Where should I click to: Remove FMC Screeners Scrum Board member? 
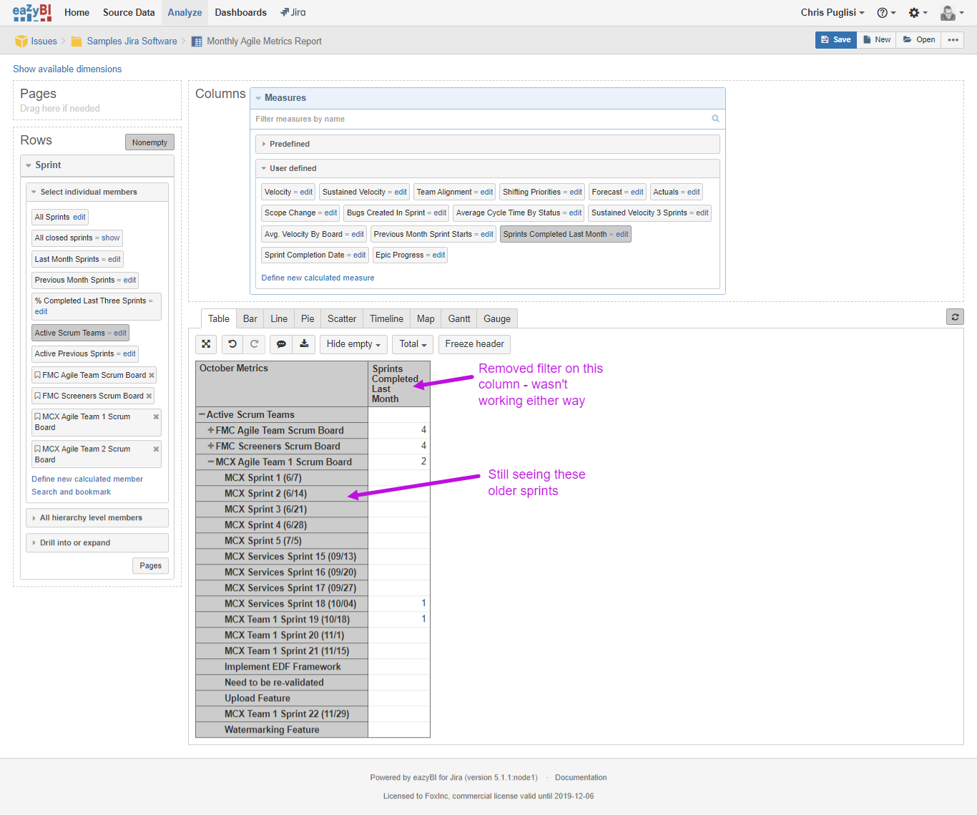tap(149, 396)
